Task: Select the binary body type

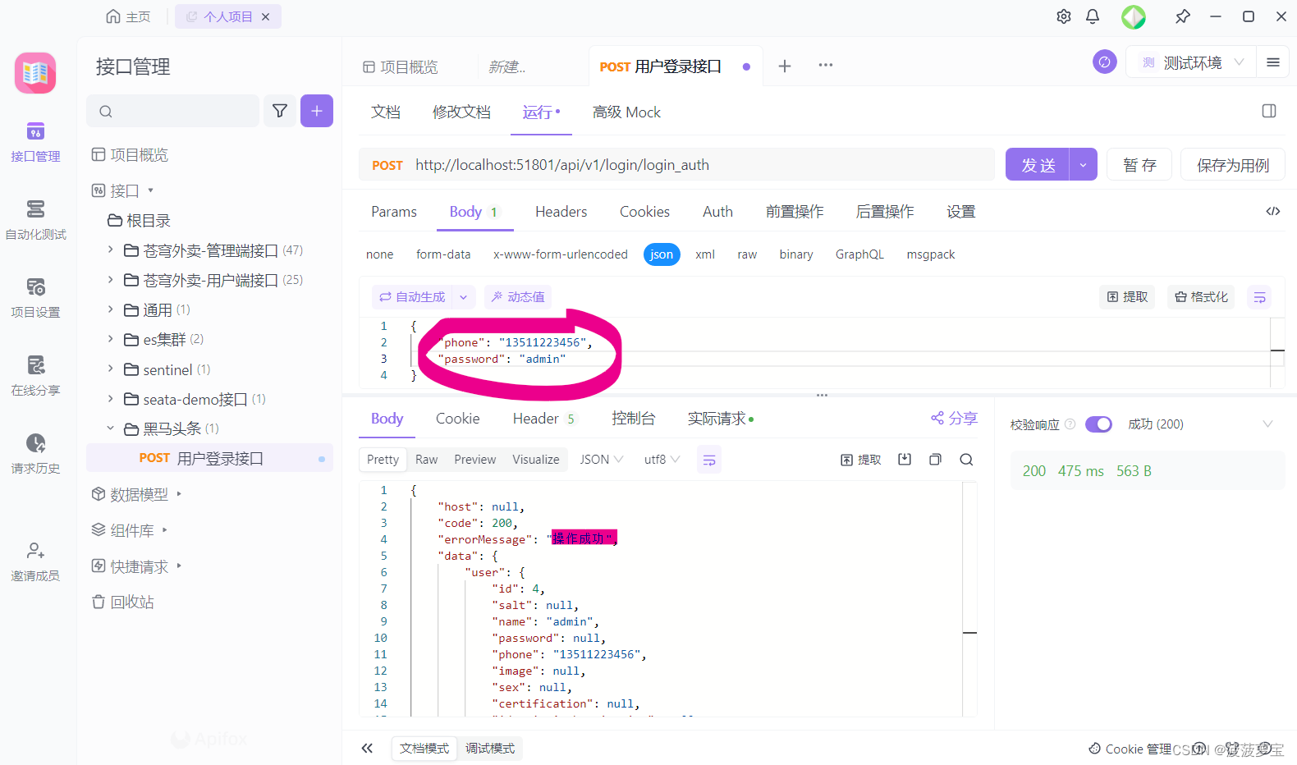Action: [796, 254]
